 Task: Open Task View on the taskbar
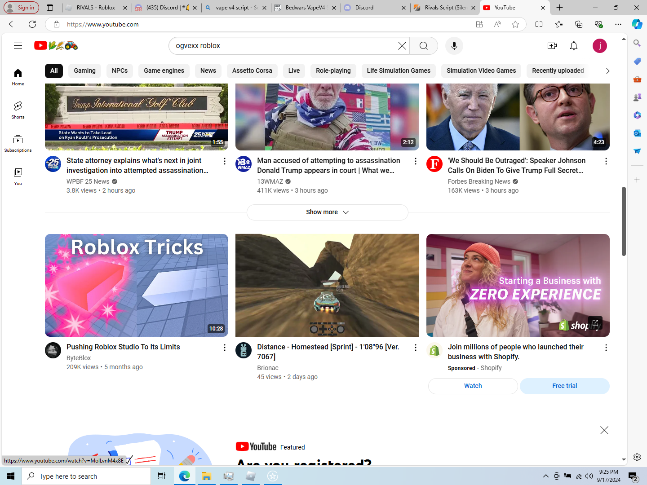pyautogui.click(x=162, y=476)
